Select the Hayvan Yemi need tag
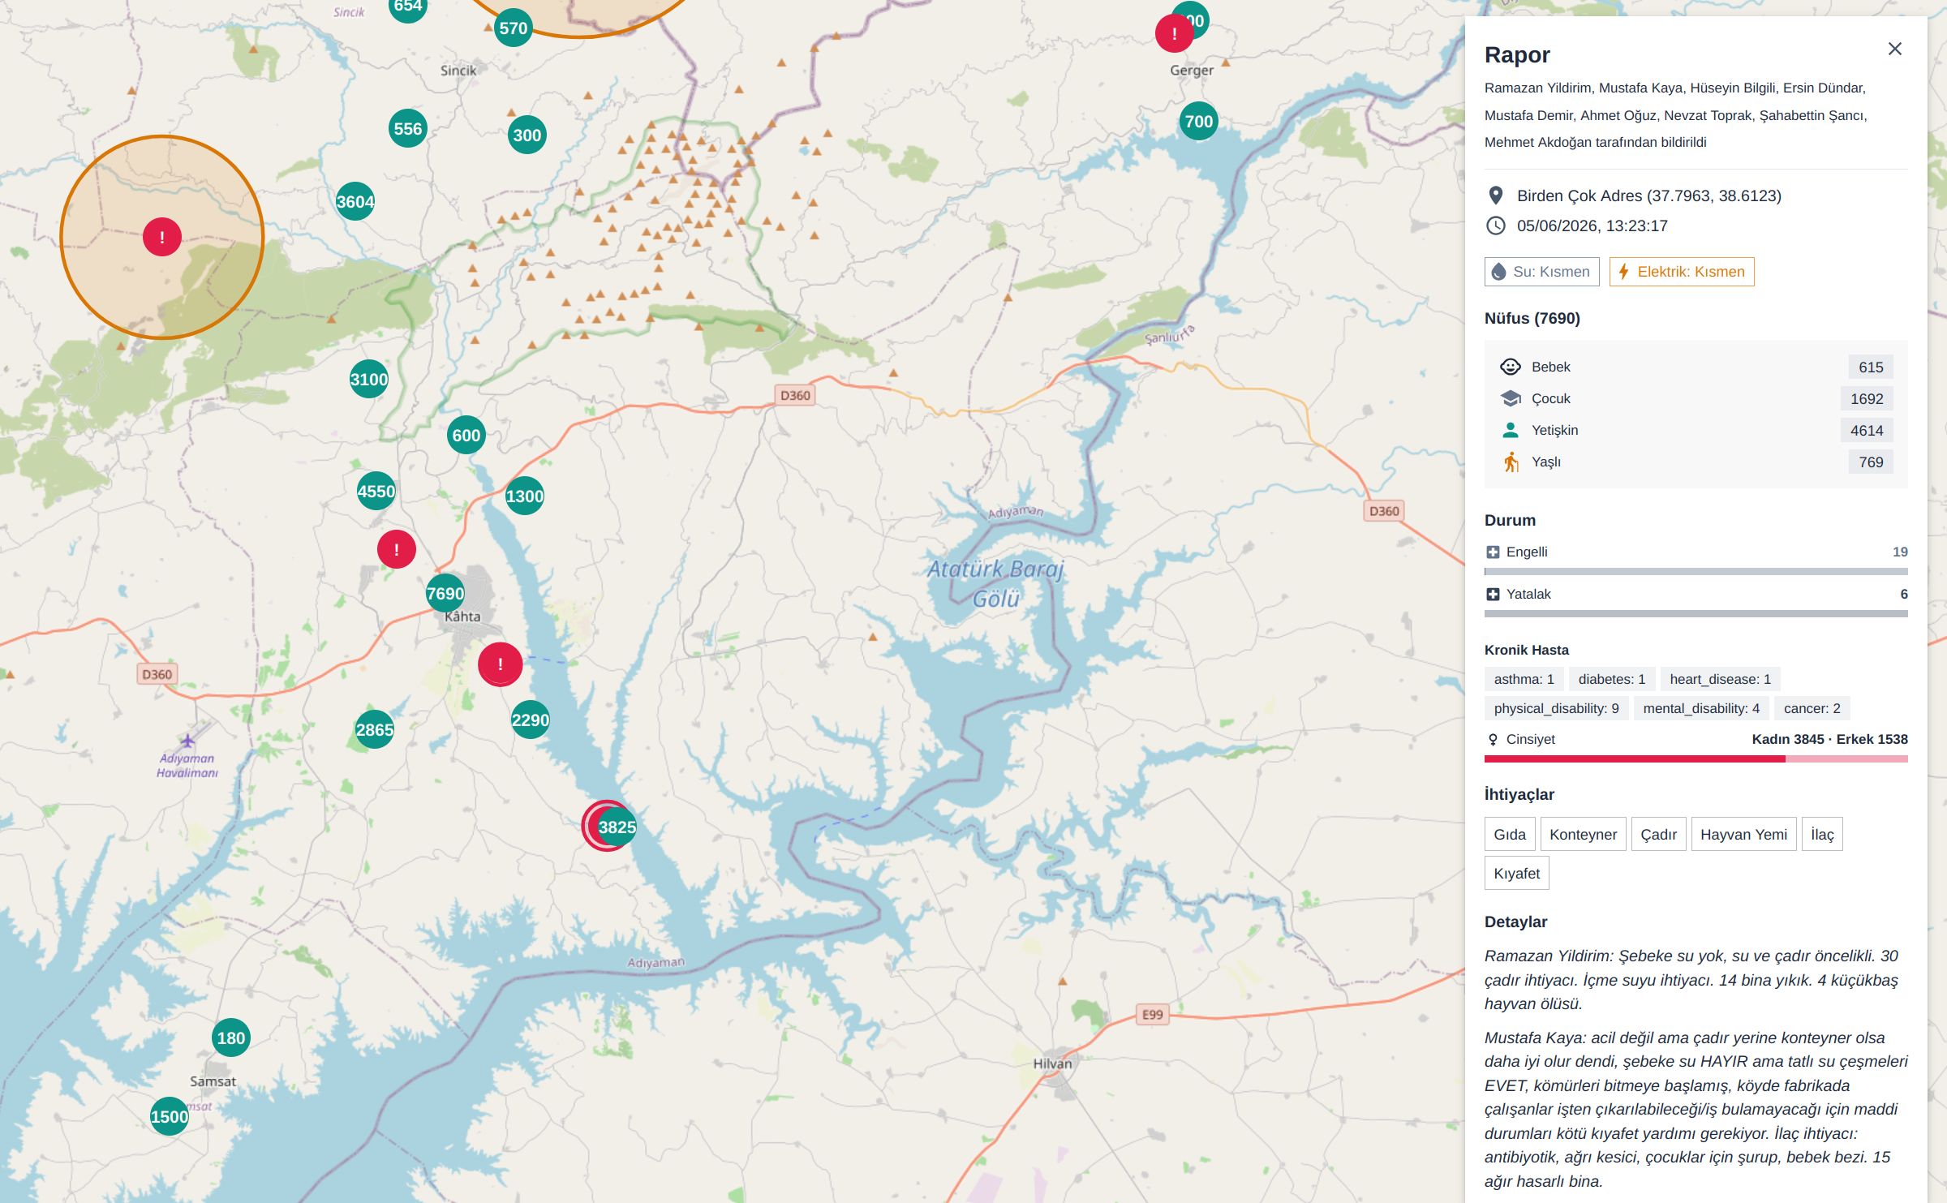The width and height of the screenshot is (1947, 1203). (1743, 834)
